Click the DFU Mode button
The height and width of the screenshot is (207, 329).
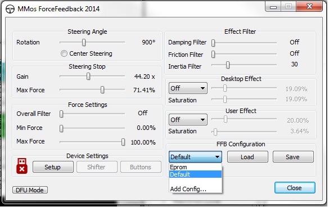coord(30,190)
